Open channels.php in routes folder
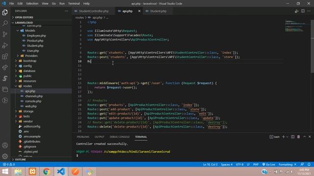Viewport: 314px width, 176px height. [34, 96]
